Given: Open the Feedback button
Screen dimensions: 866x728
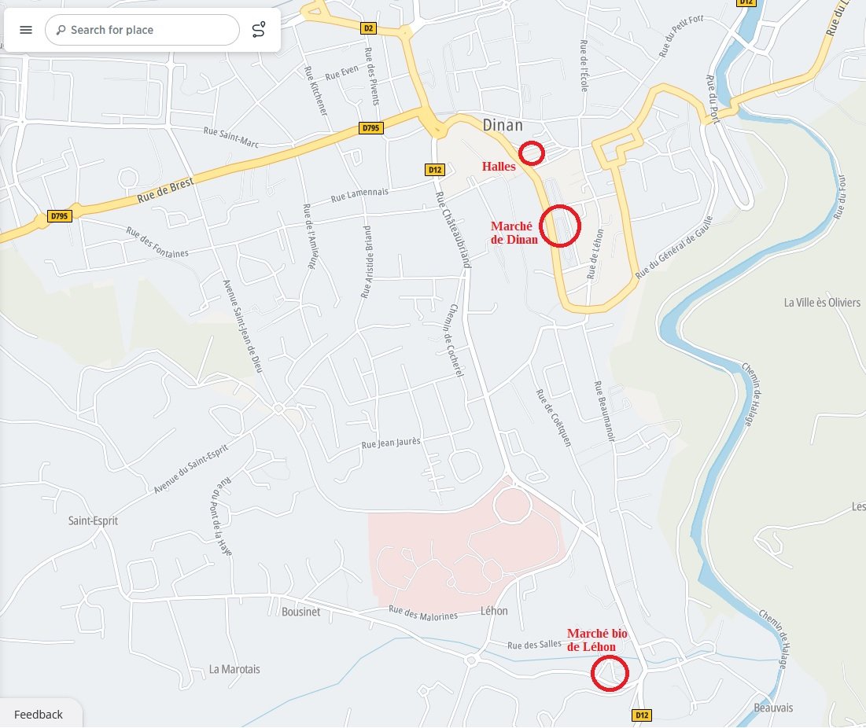Looking at the screenshot, I should (x=39, y=714).
